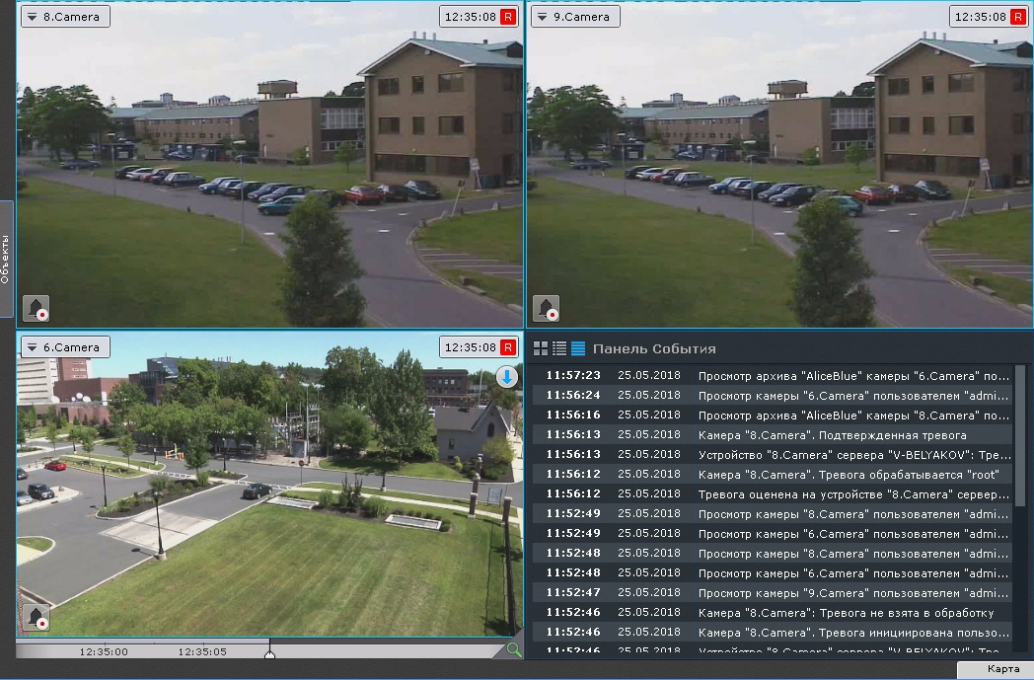Select event "Подтвержденная тревога" for 8.Camera
This screenshot has width=1034, height=680.
772,435
